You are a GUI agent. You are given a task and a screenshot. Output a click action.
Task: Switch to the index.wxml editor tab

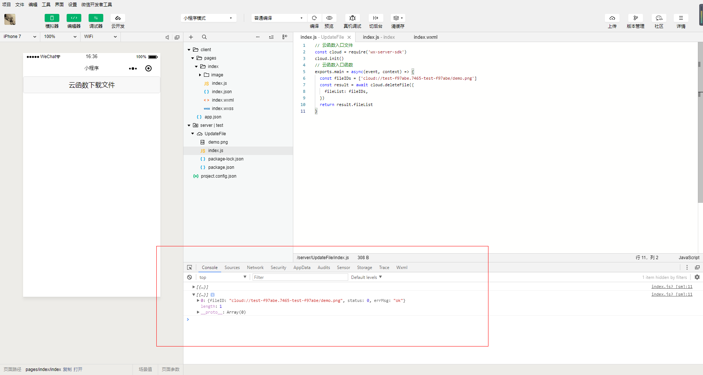click(425, 37)
